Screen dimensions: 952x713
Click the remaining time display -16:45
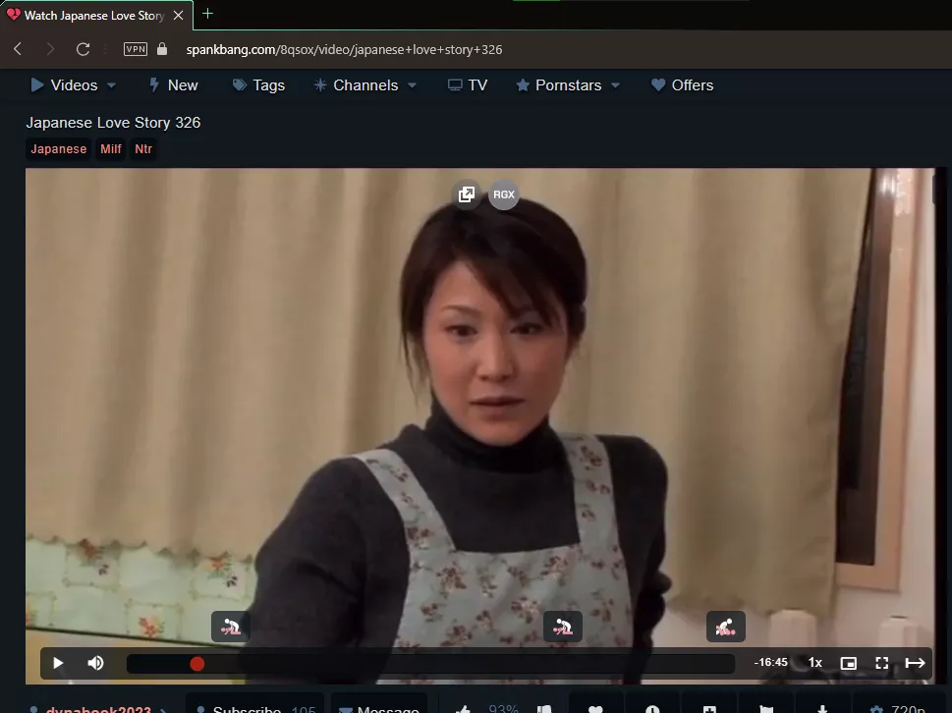tap(770, 663)
